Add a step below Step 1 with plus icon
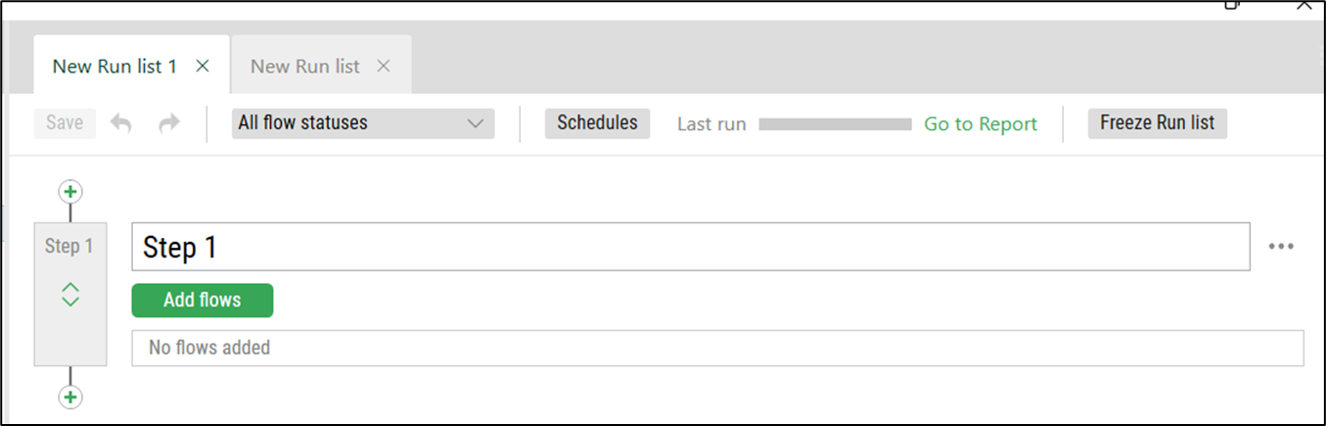 70,397
